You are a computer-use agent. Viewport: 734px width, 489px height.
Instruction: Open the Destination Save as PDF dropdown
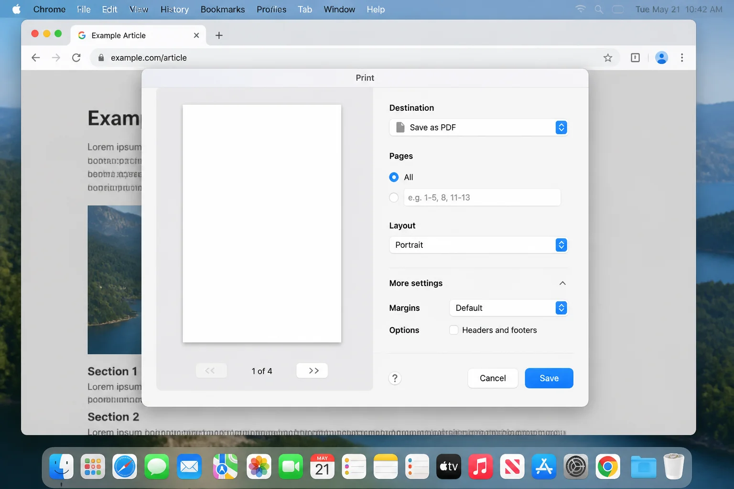478,128
